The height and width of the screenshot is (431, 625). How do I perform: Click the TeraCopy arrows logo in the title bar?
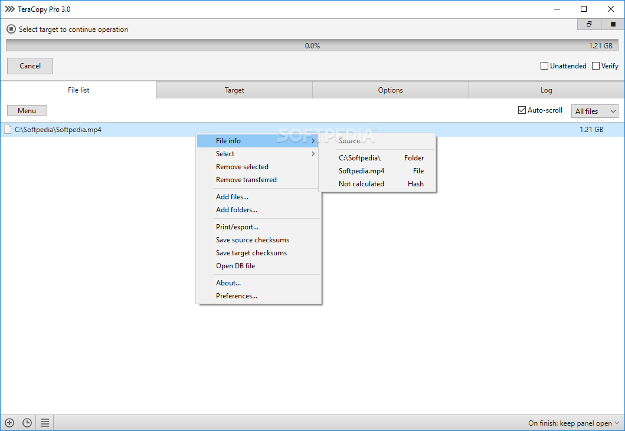click(x=9, y=9)
